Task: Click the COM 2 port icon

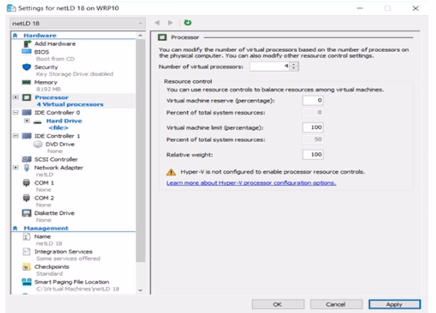Action: [27, 198]
